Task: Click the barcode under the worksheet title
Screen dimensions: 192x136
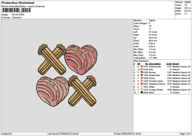Action: tap(19, 11)
